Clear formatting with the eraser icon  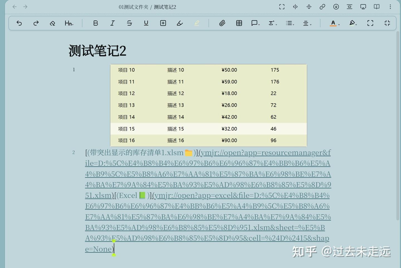[52, 23]
